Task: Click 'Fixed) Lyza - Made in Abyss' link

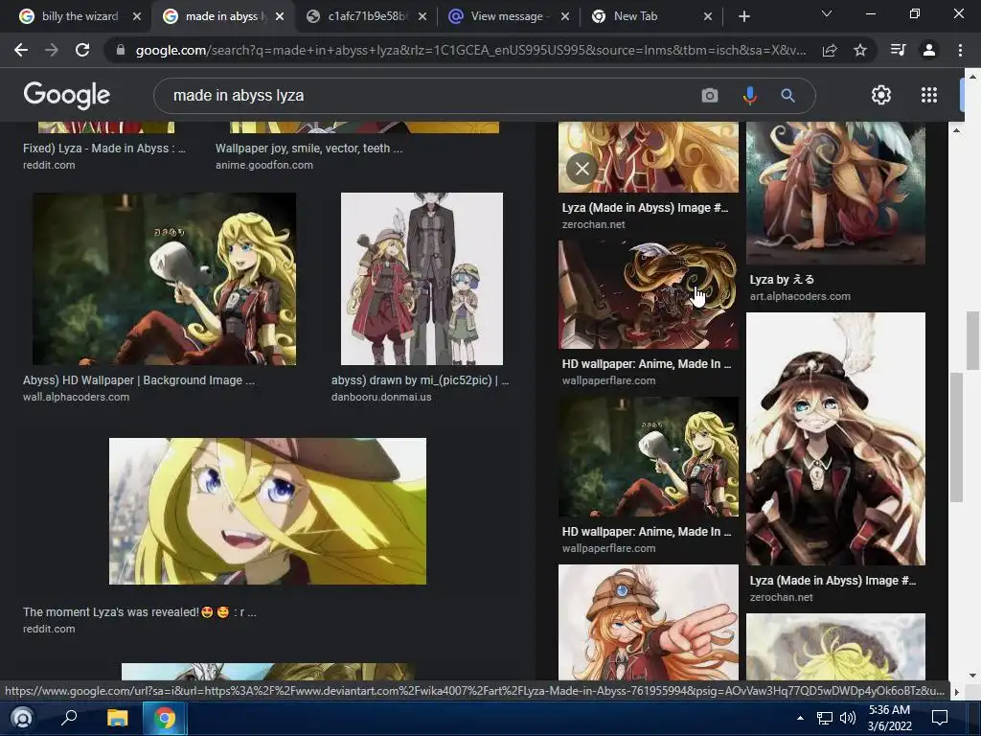Action: [103, 149]
